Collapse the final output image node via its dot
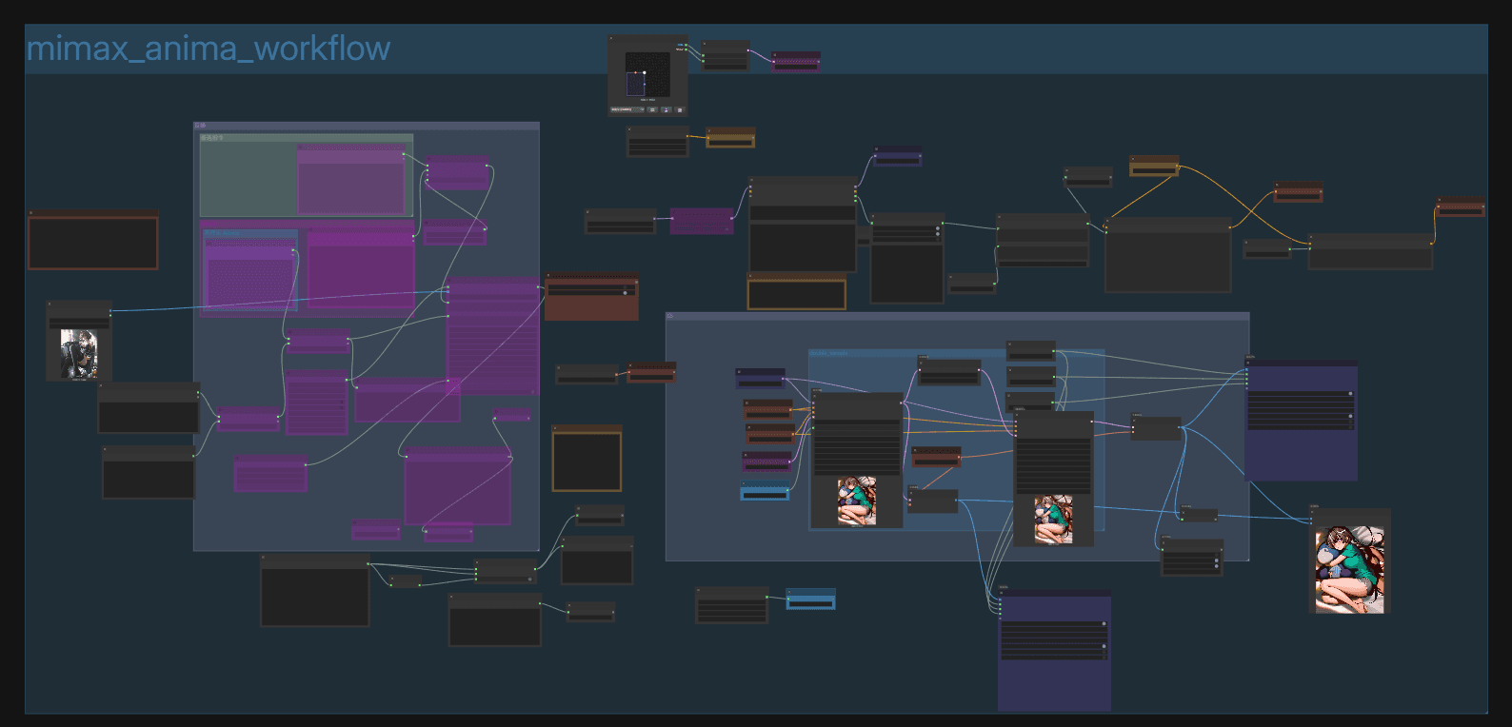The image size is (1512, 727). tap(1314, 511)
